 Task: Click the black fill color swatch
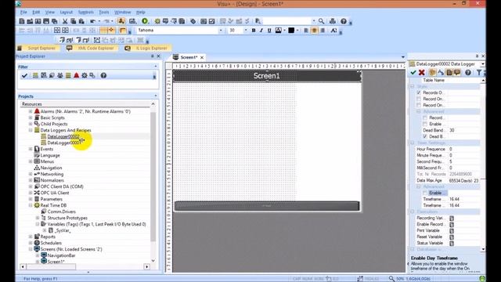click(x=291, y=31)
